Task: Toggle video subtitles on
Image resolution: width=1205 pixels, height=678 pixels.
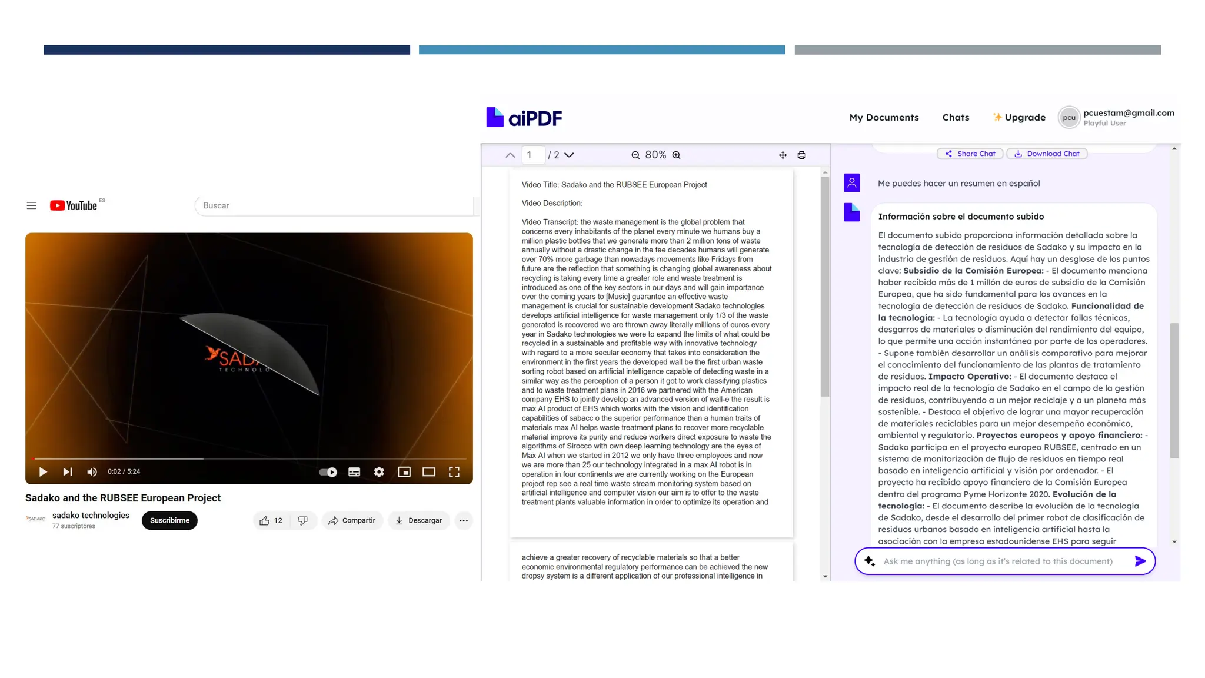Action: 354,472
